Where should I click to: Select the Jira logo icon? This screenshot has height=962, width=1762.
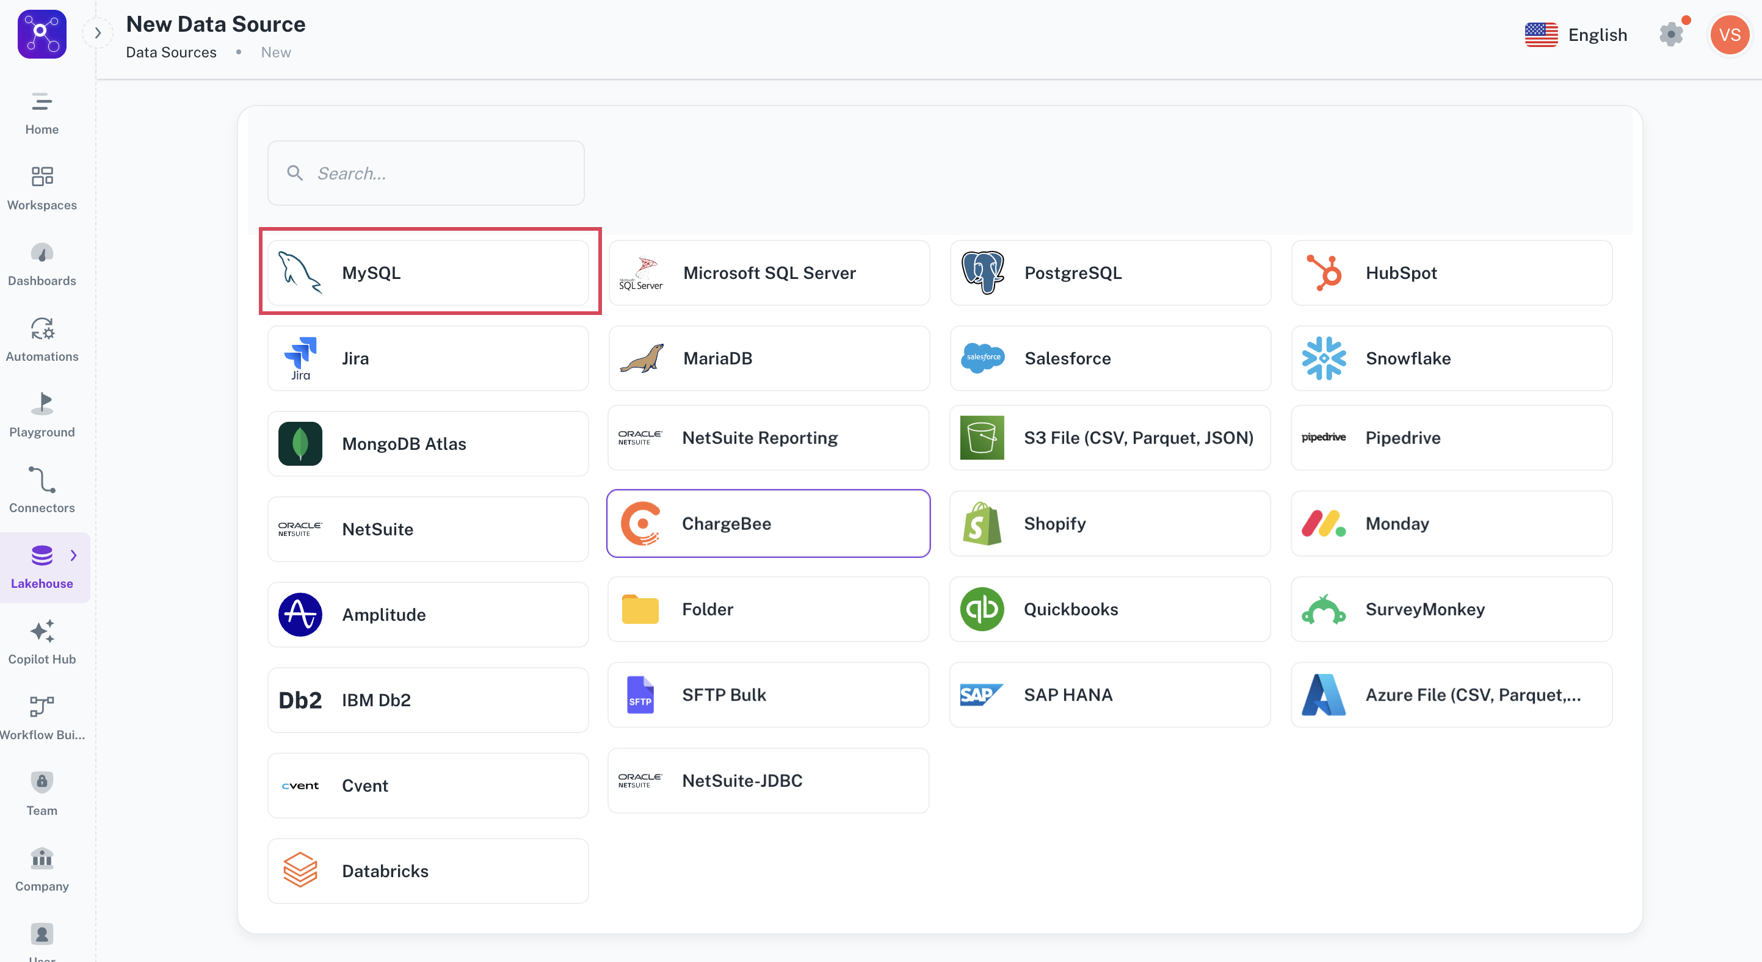300,358
